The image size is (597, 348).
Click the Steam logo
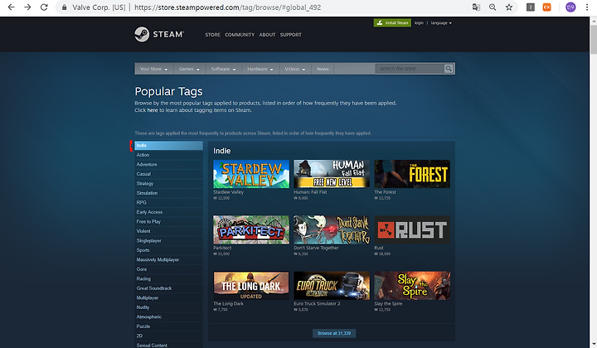159,34
